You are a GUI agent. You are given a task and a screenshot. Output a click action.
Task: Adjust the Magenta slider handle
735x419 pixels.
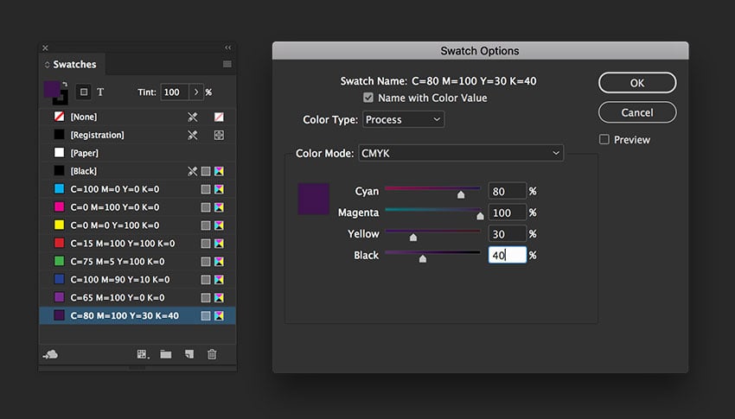coord(480,216)
